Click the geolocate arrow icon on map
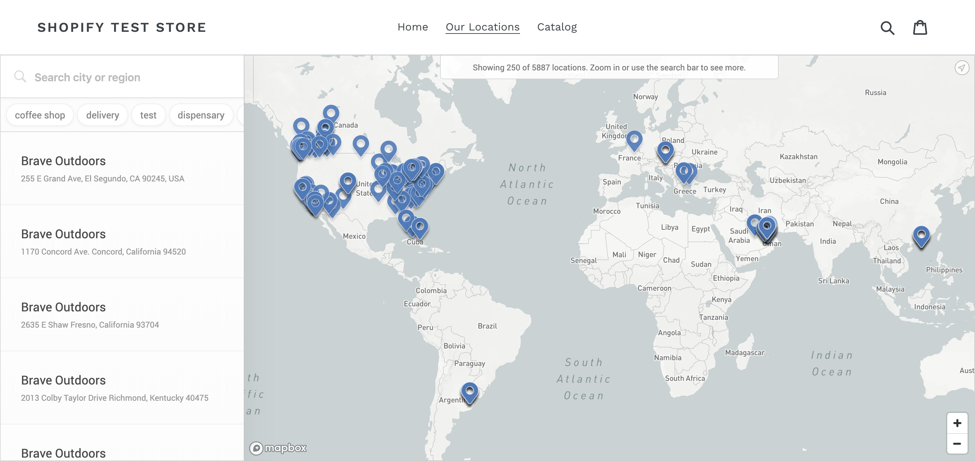975x461 pixels. tap(961, 68)
